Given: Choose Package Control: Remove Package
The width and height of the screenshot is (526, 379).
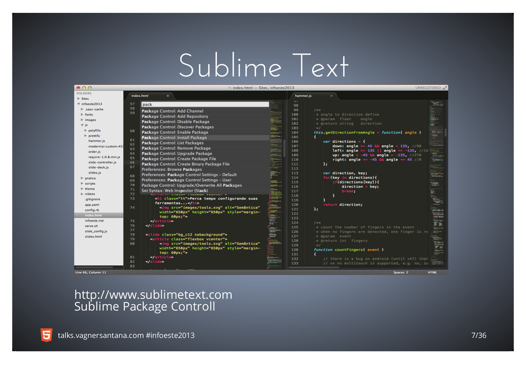Looking at the screenshot, I should (205, 148).
